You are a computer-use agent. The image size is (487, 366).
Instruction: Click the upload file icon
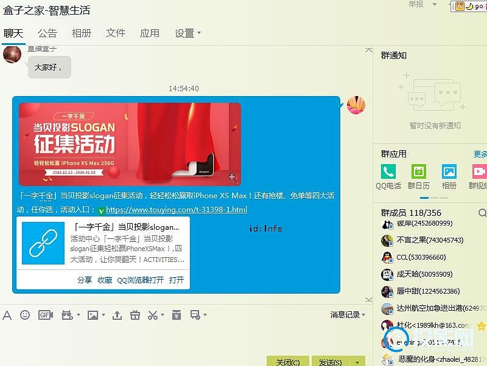(117, 315)
